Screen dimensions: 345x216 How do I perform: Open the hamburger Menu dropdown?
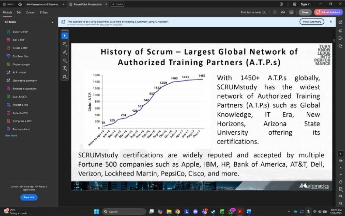tap(8, 4)
